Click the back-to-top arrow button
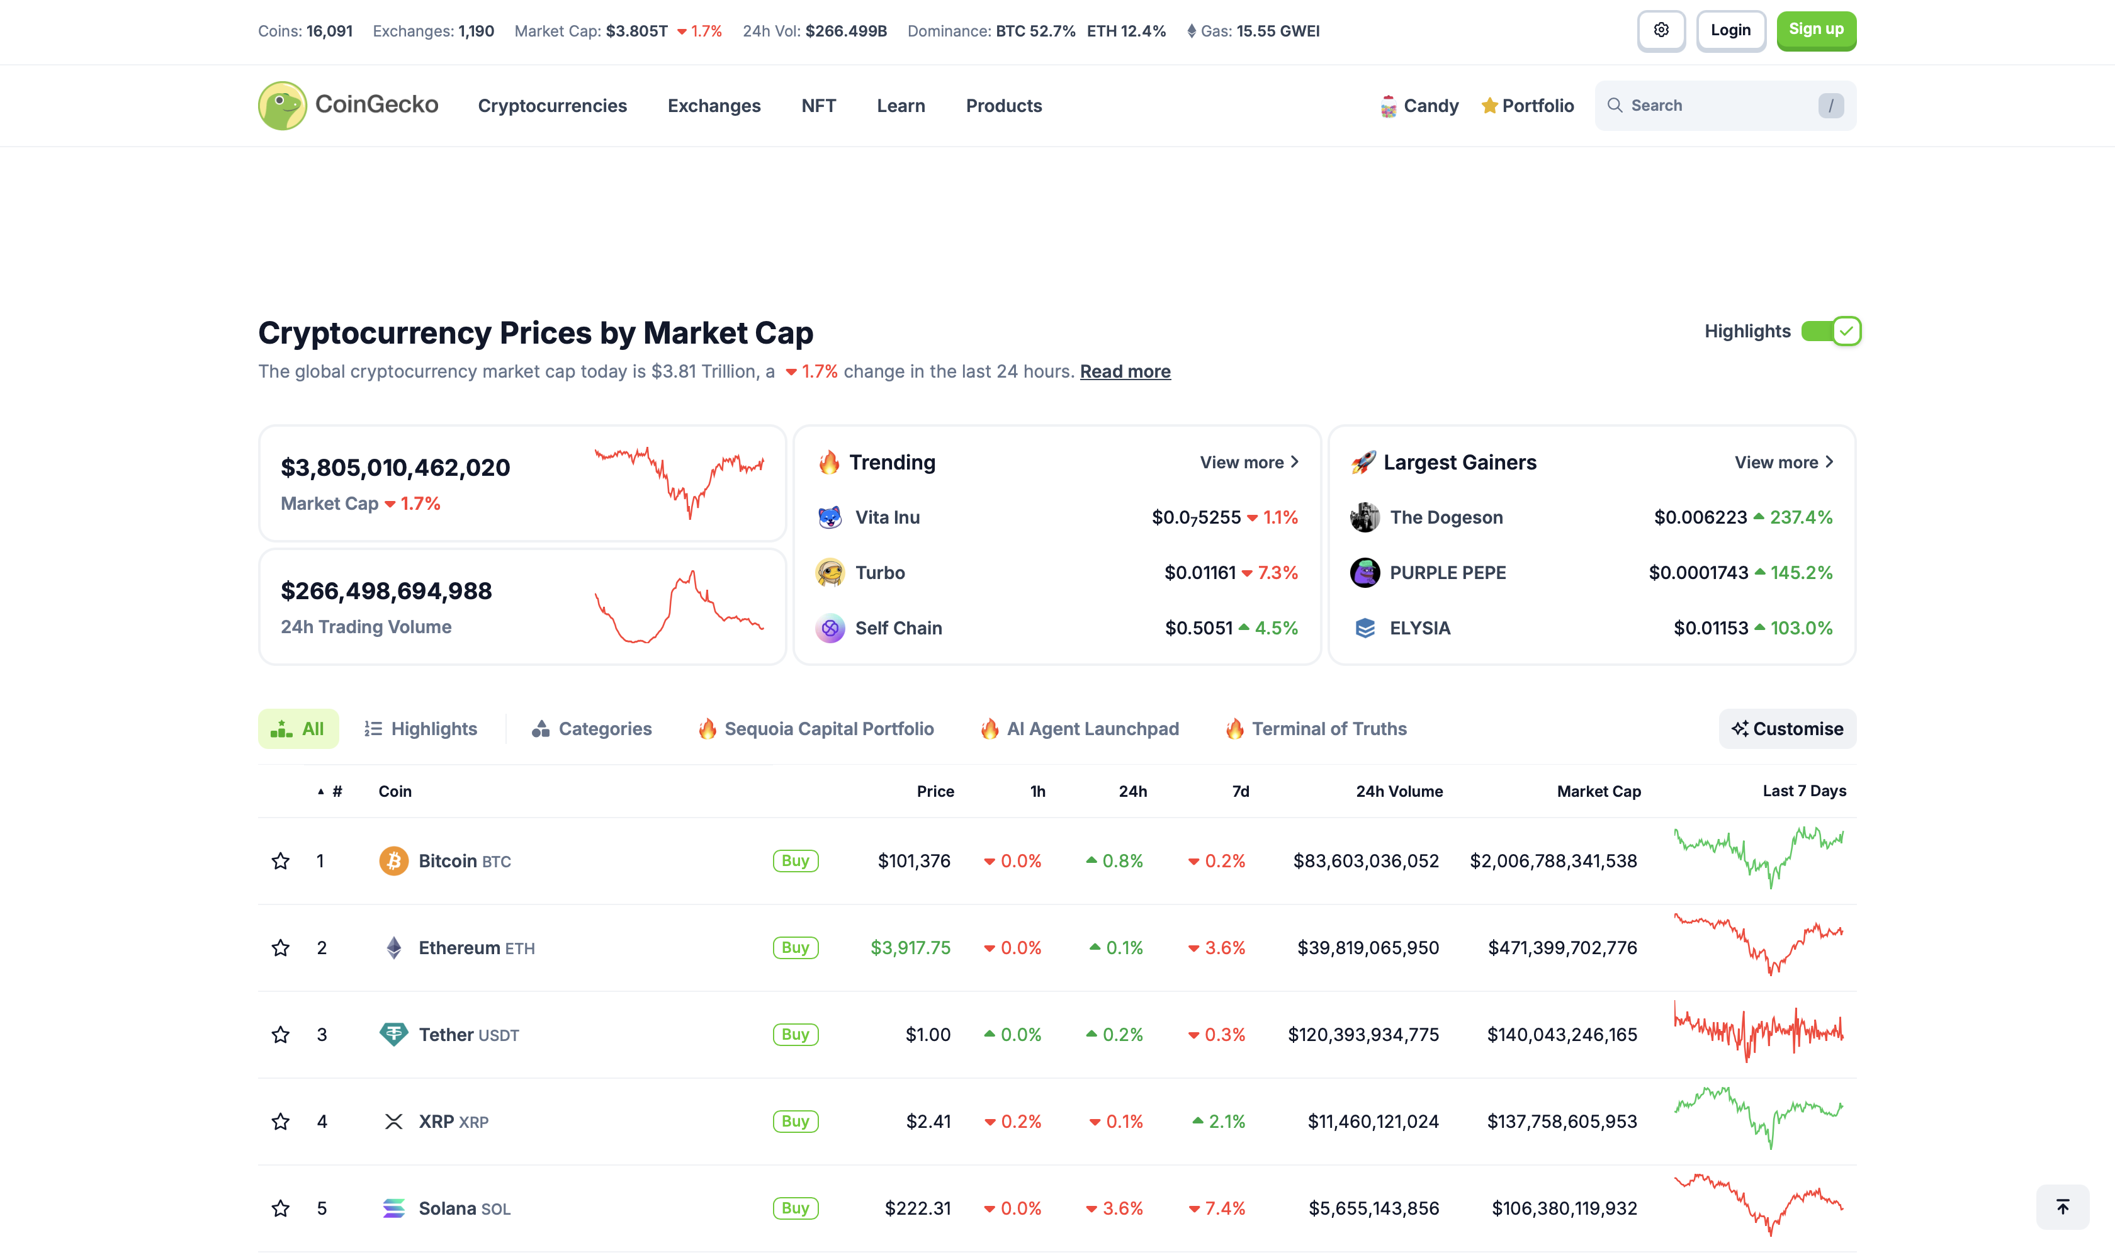The width and height of the screenshot is (2115, 1255). pos(2061,1207)
